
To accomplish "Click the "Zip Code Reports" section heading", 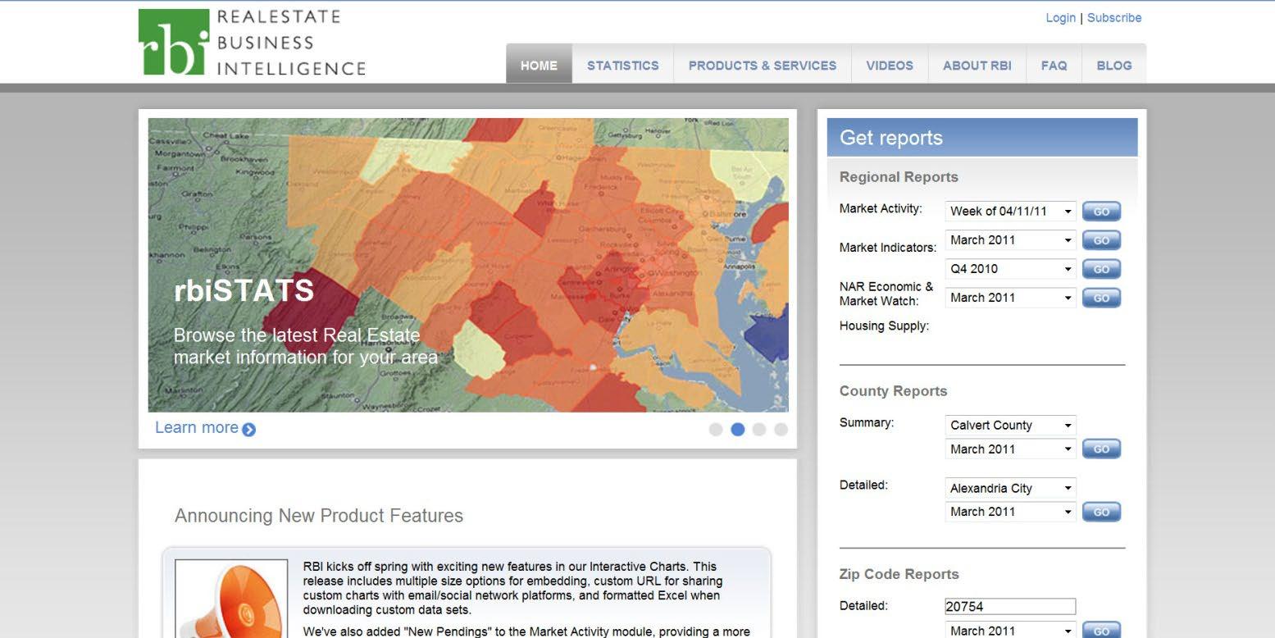I will coord(899,574).
